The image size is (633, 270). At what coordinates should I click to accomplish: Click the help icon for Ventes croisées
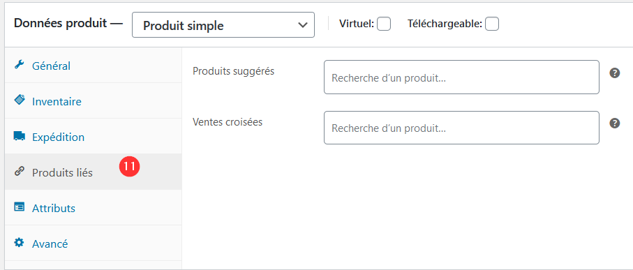tap(614, 123)
